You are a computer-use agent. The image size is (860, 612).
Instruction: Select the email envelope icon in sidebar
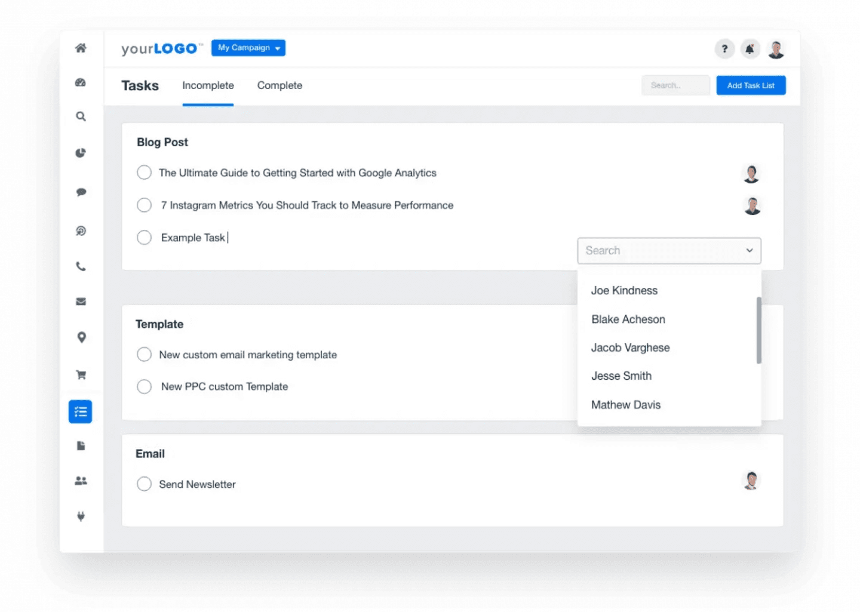click(81, 302)
